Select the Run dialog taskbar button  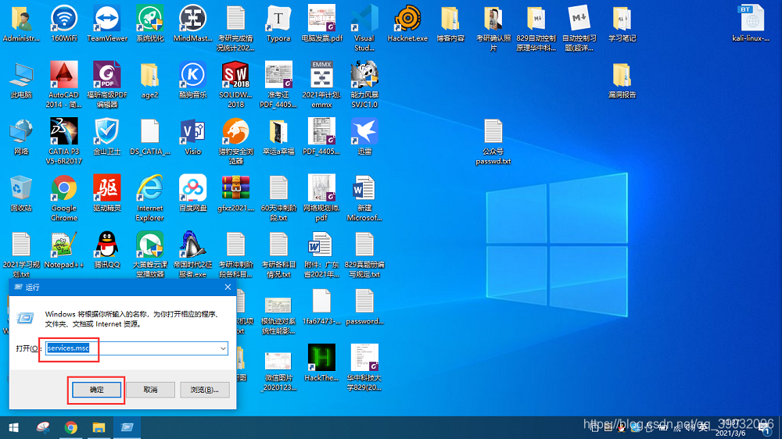(x=127, y=427)
